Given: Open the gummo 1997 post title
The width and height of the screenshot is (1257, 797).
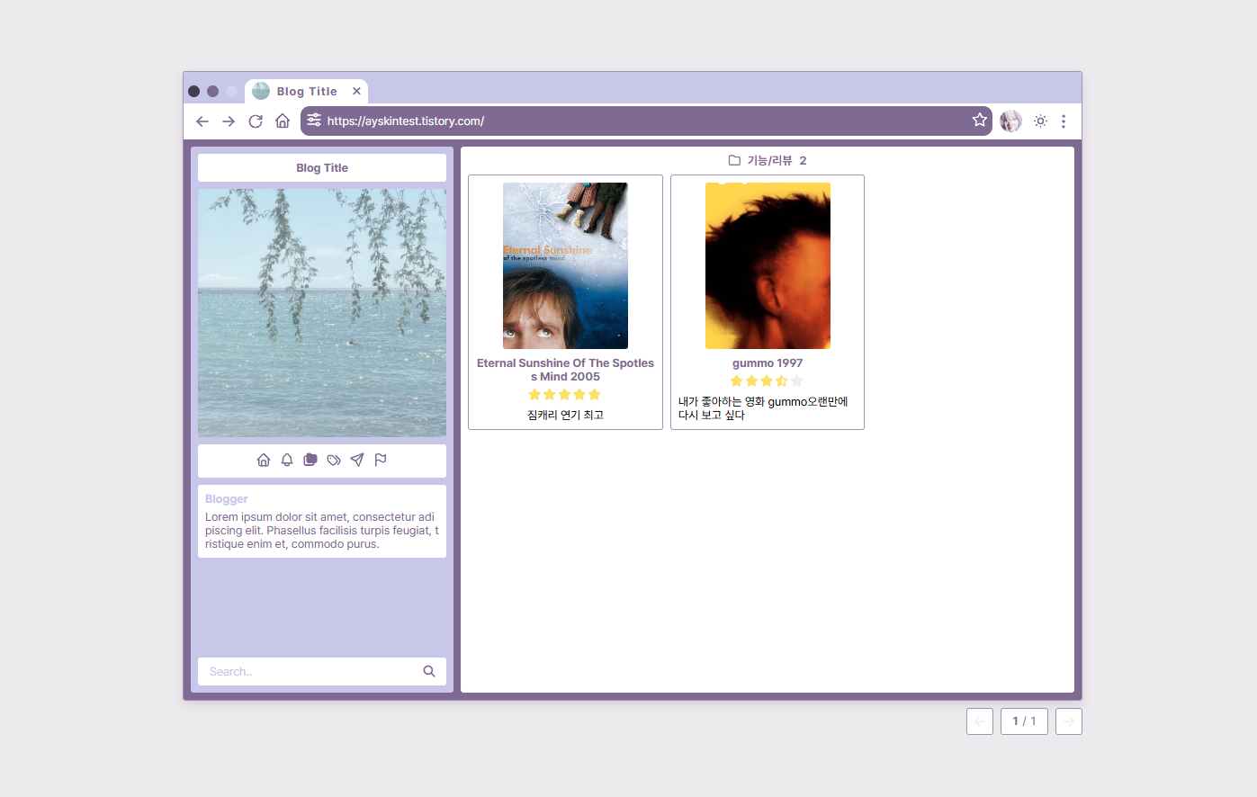Looking at the screenshot, I should [768, 363].
